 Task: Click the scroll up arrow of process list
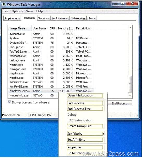130,28
